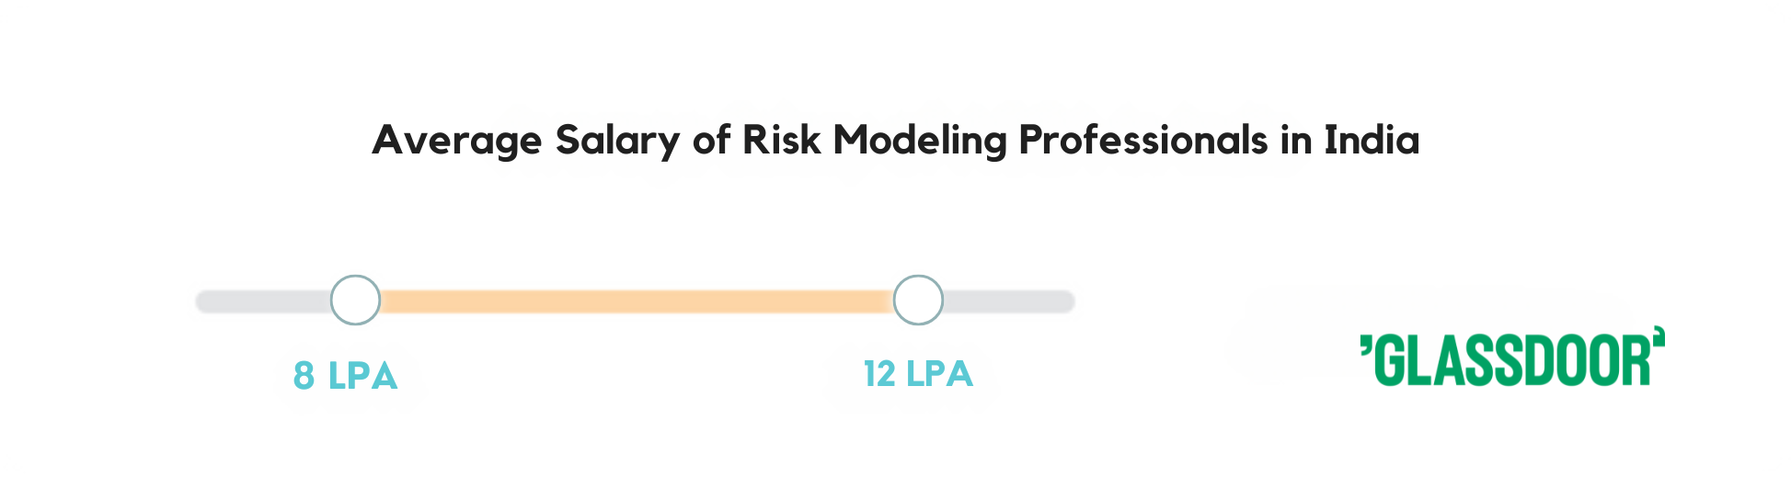Click gray track left of the 8 LPA handle

(263, 301)
